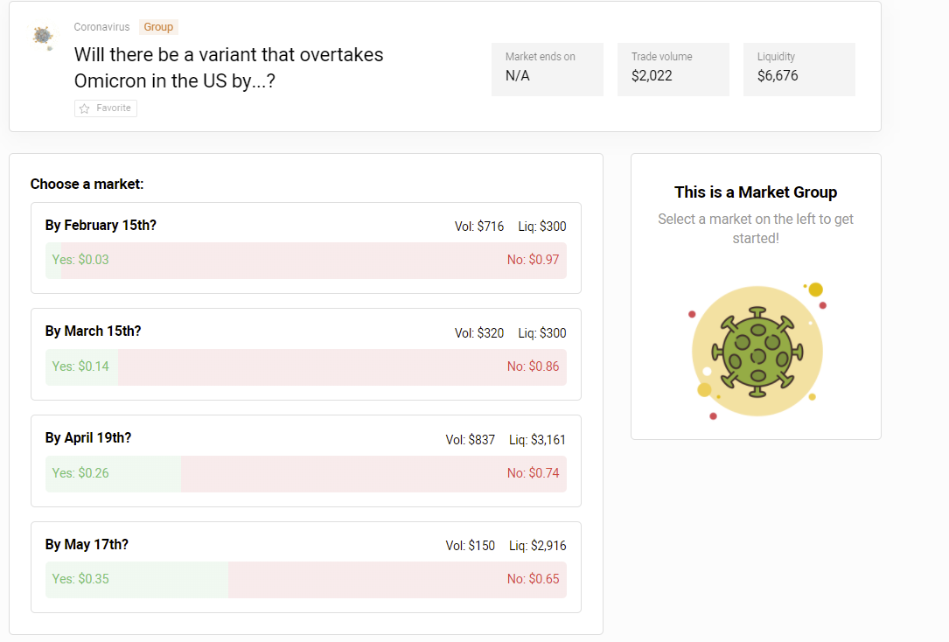Open the By March 15th market
Image resolution: width=949 pixels, height=642 pixels.
point(93,331)
